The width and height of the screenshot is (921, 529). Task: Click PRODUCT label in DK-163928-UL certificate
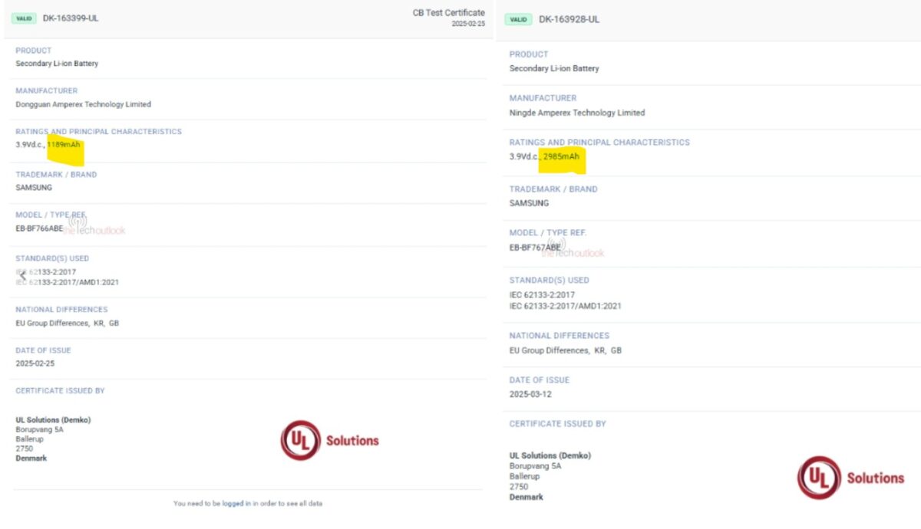tap(529, 54)
